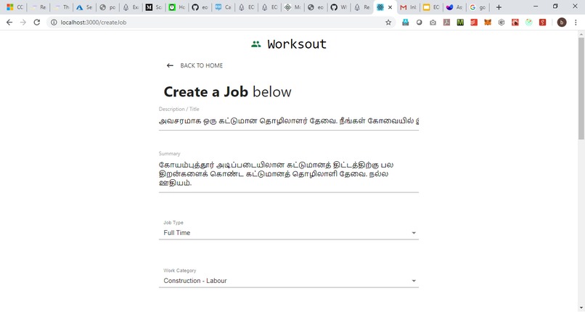Click the back arrow beside Back to Home
The height and width of the screenshot is (312, 585).
click(x=170, y=65)
